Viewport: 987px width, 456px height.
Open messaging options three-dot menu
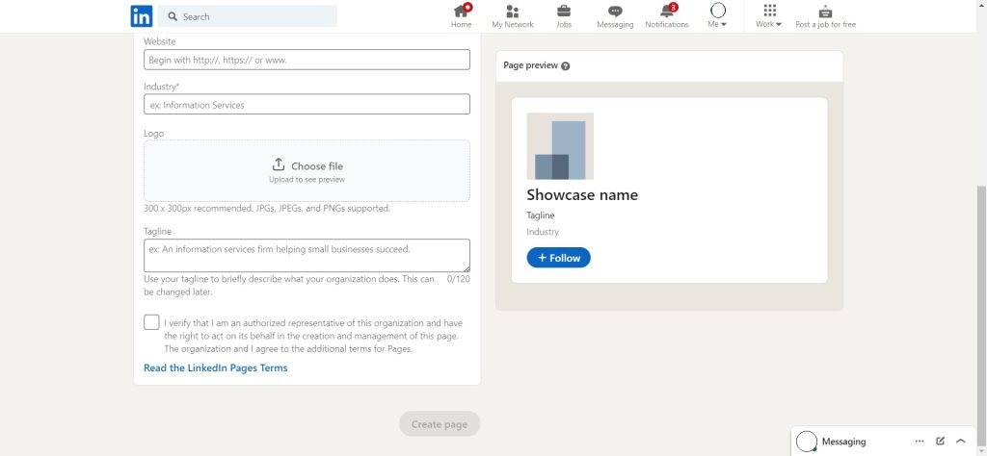[x=920, y=442]
